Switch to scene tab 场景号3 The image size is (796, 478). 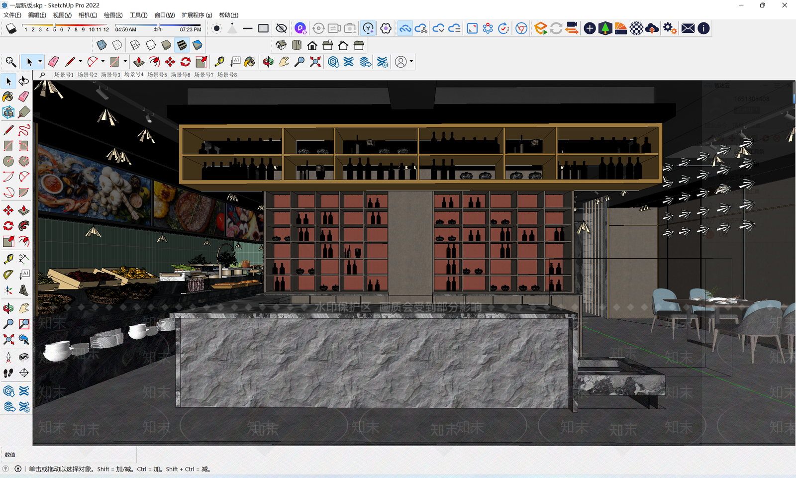click(110, 75)
